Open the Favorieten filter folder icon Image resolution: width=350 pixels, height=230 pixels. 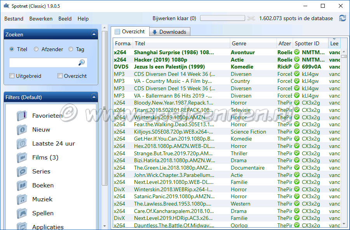pyautogui.click(x=22, y=116)
